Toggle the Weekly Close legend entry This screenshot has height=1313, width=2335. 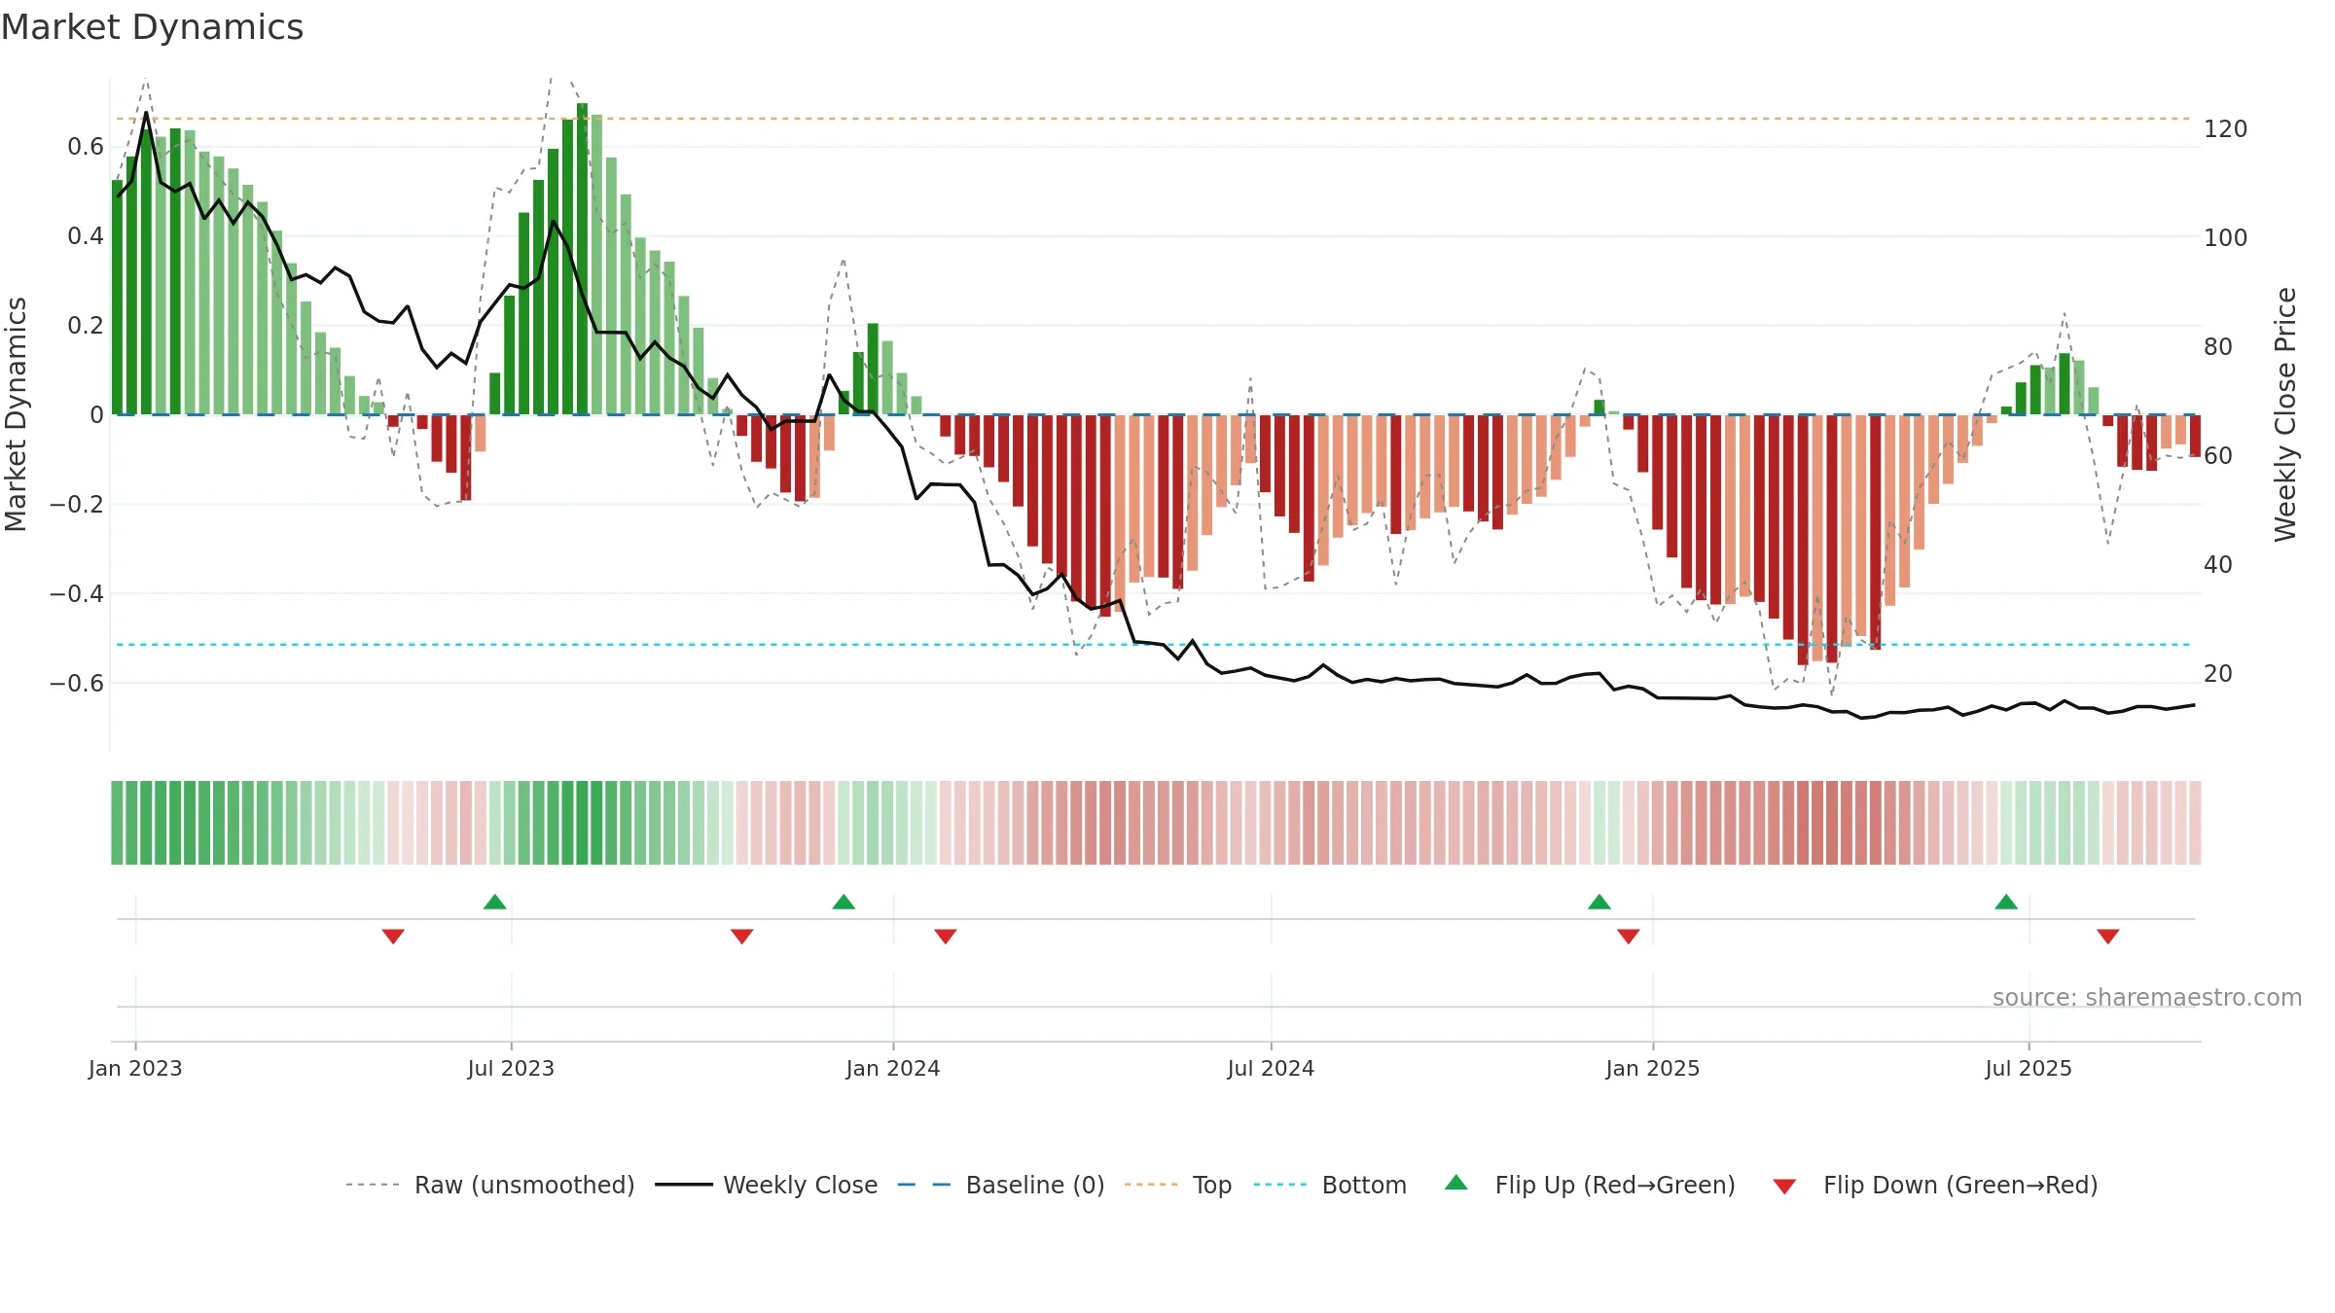767,1185
